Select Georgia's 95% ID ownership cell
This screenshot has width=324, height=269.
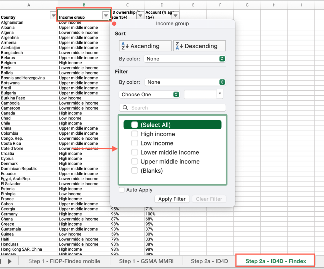tap(127, 209)
